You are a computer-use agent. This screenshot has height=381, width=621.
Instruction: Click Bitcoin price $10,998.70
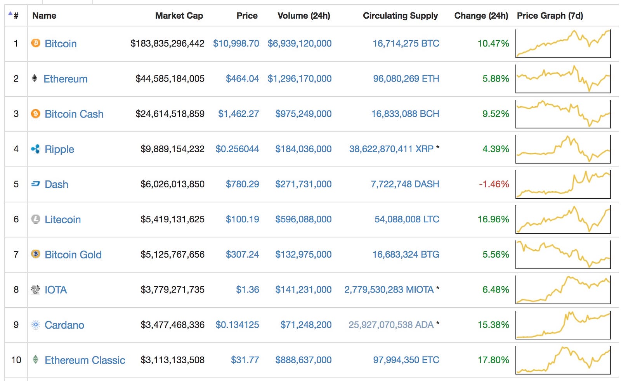236,43
